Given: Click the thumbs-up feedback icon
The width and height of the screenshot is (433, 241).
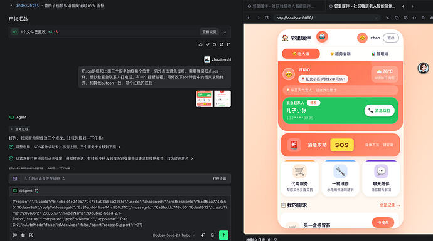Looking at the screenshot, I should tap(200, 44).
